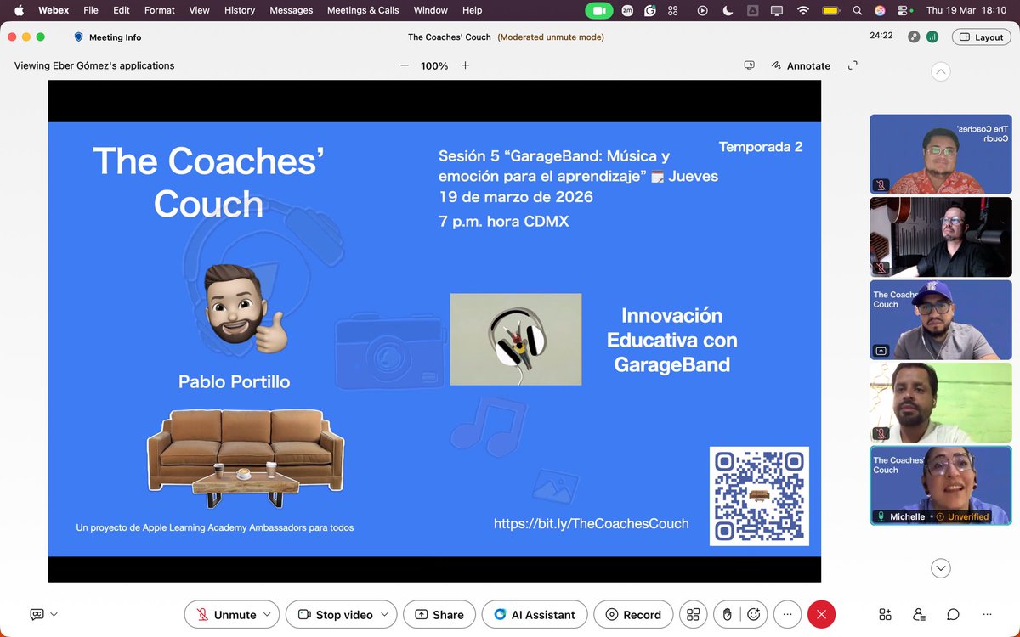Toggle closed captions button

click(37, 614)
